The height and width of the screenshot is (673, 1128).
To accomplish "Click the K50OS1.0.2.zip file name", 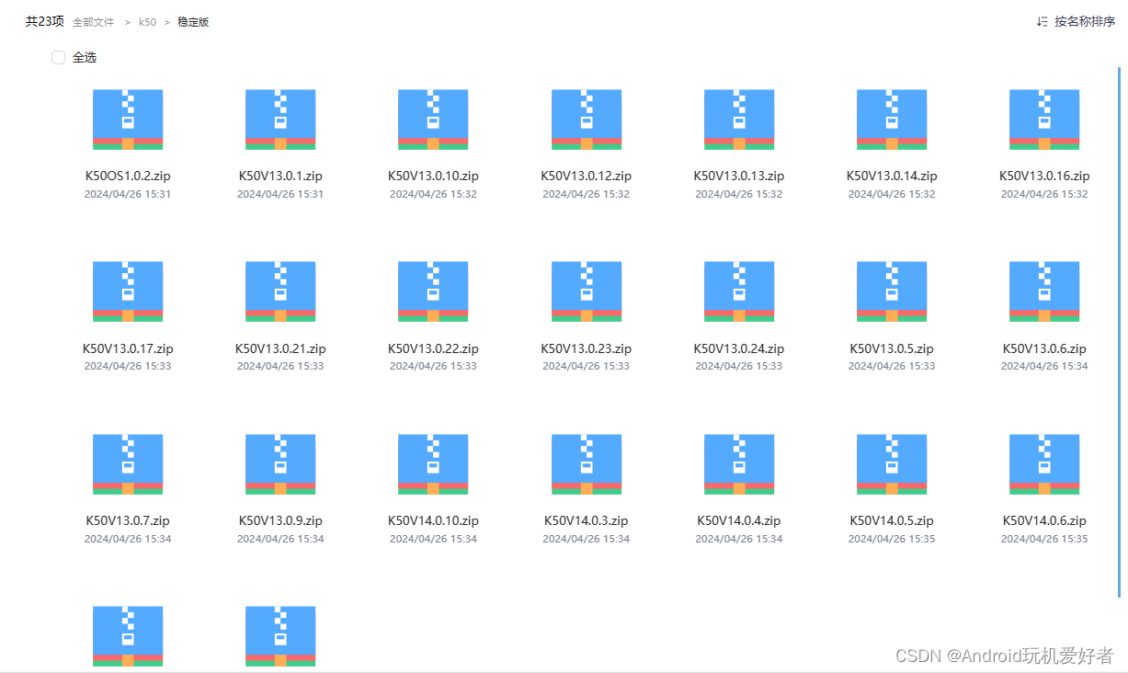I will coord(128,176).
